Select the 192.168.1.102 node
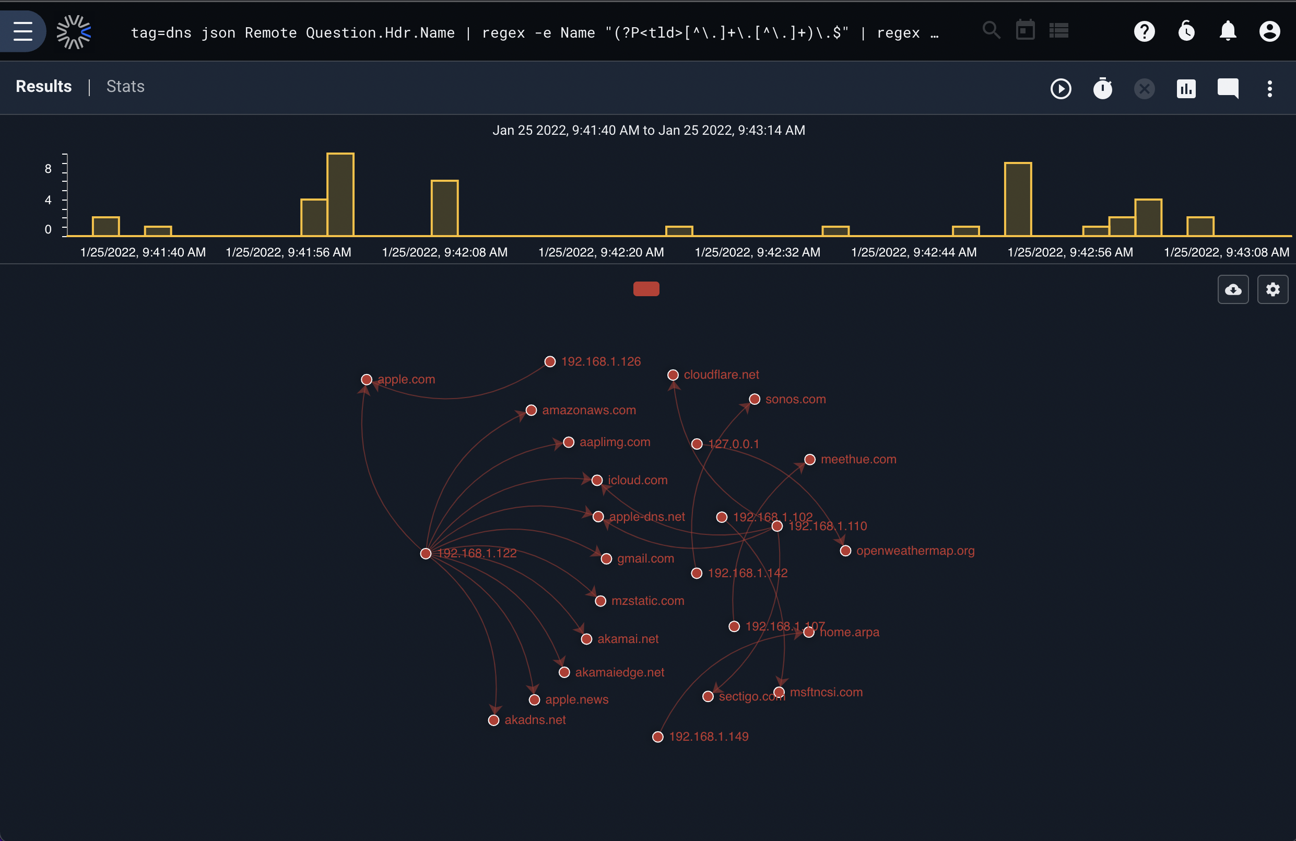Screen dimensions: 1296x841 [722, 517]
